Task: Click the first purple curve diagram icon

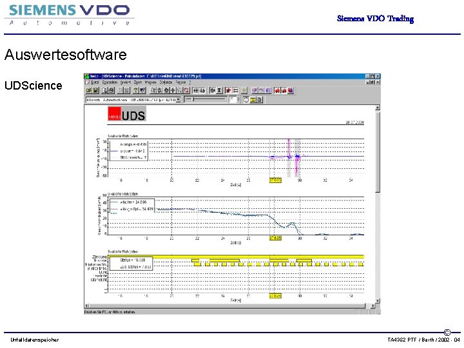Action: click(x=255, y=90)
